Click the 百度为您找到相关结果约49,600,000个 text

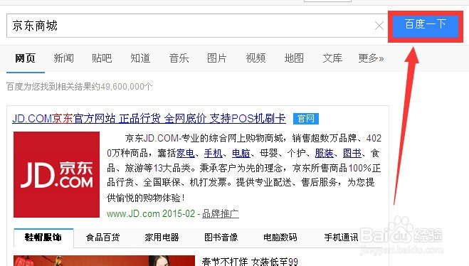pos(80,87)
